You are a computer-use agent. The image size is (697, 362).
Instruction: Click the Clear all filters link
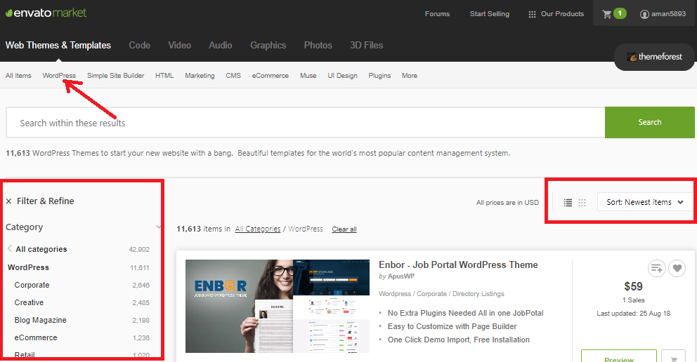click(344, 229)
